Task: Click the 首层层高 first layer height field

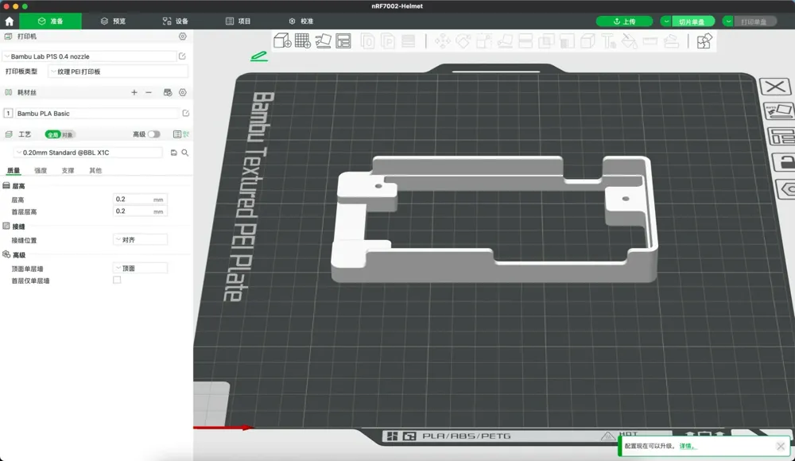Action: 140,211
